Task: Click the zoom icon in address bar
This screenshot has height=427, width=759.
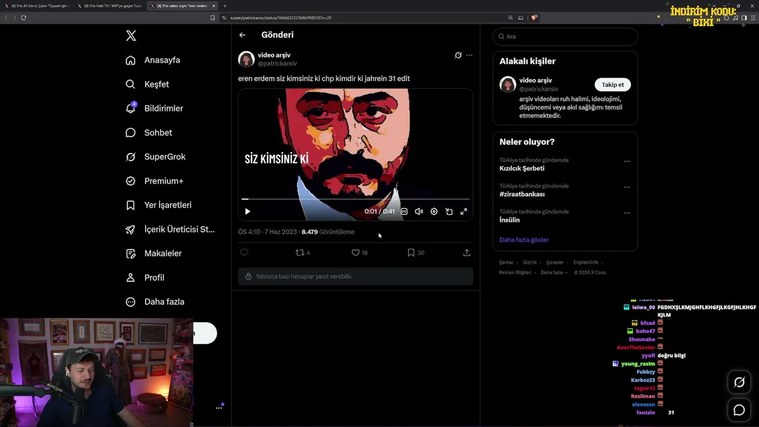Action: click(x=510, y=18)
